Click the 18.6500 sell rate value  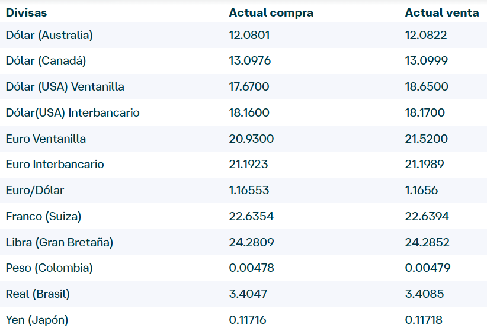click(427, 86)
